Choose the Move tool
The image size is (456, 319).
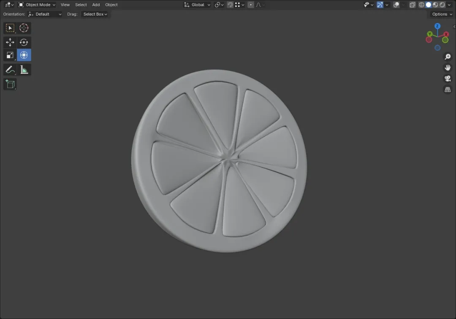[10, 42]
